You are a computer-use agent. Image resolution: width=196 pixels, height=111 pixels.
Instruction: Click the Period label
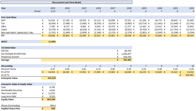37,11
